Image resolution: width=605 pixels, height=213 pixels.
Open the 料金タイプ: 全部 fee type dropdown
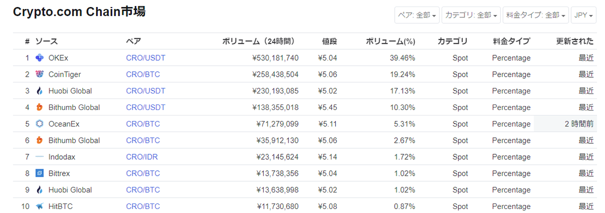(x=536, y=15)
